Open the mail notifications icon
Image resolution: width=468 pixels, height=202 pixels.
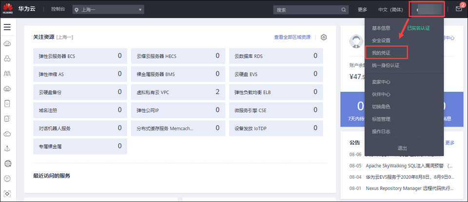(x=458, y=9)
